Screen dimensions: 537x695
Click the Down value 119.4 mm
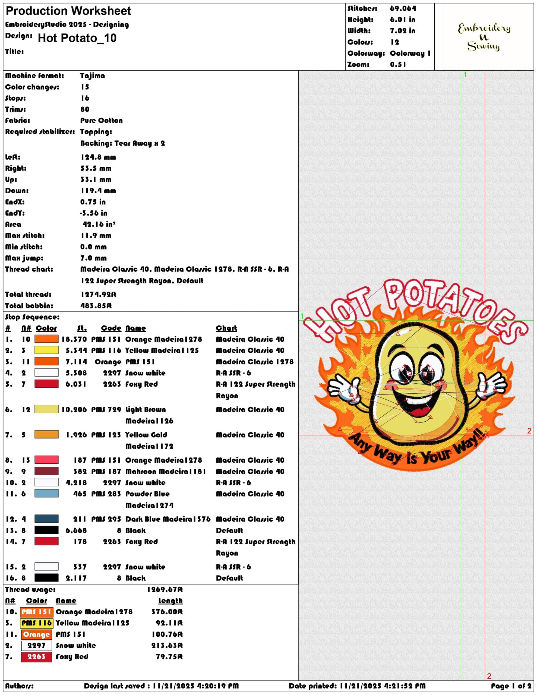pyautogui.click(x=98, y=191)
